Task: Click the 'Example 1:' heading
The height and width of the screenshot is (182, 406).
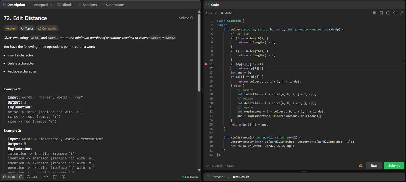Action: click(13, 89)
